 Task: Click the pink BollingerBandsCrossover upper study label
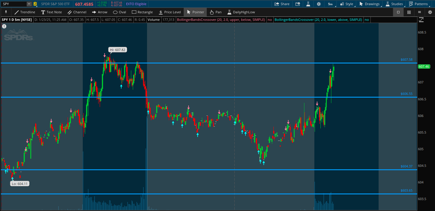pyautogui.click(x=221, y=20)
